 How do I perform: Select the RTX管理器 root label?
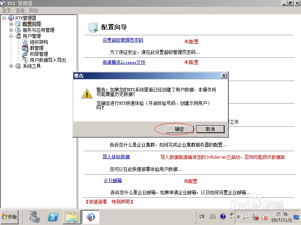(26, 18)
